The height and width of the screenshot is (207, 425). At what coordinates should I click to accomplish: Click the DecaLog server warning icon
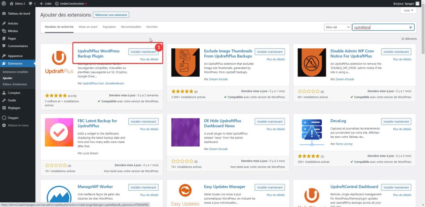pyautogui.click(x=312, y=132)
